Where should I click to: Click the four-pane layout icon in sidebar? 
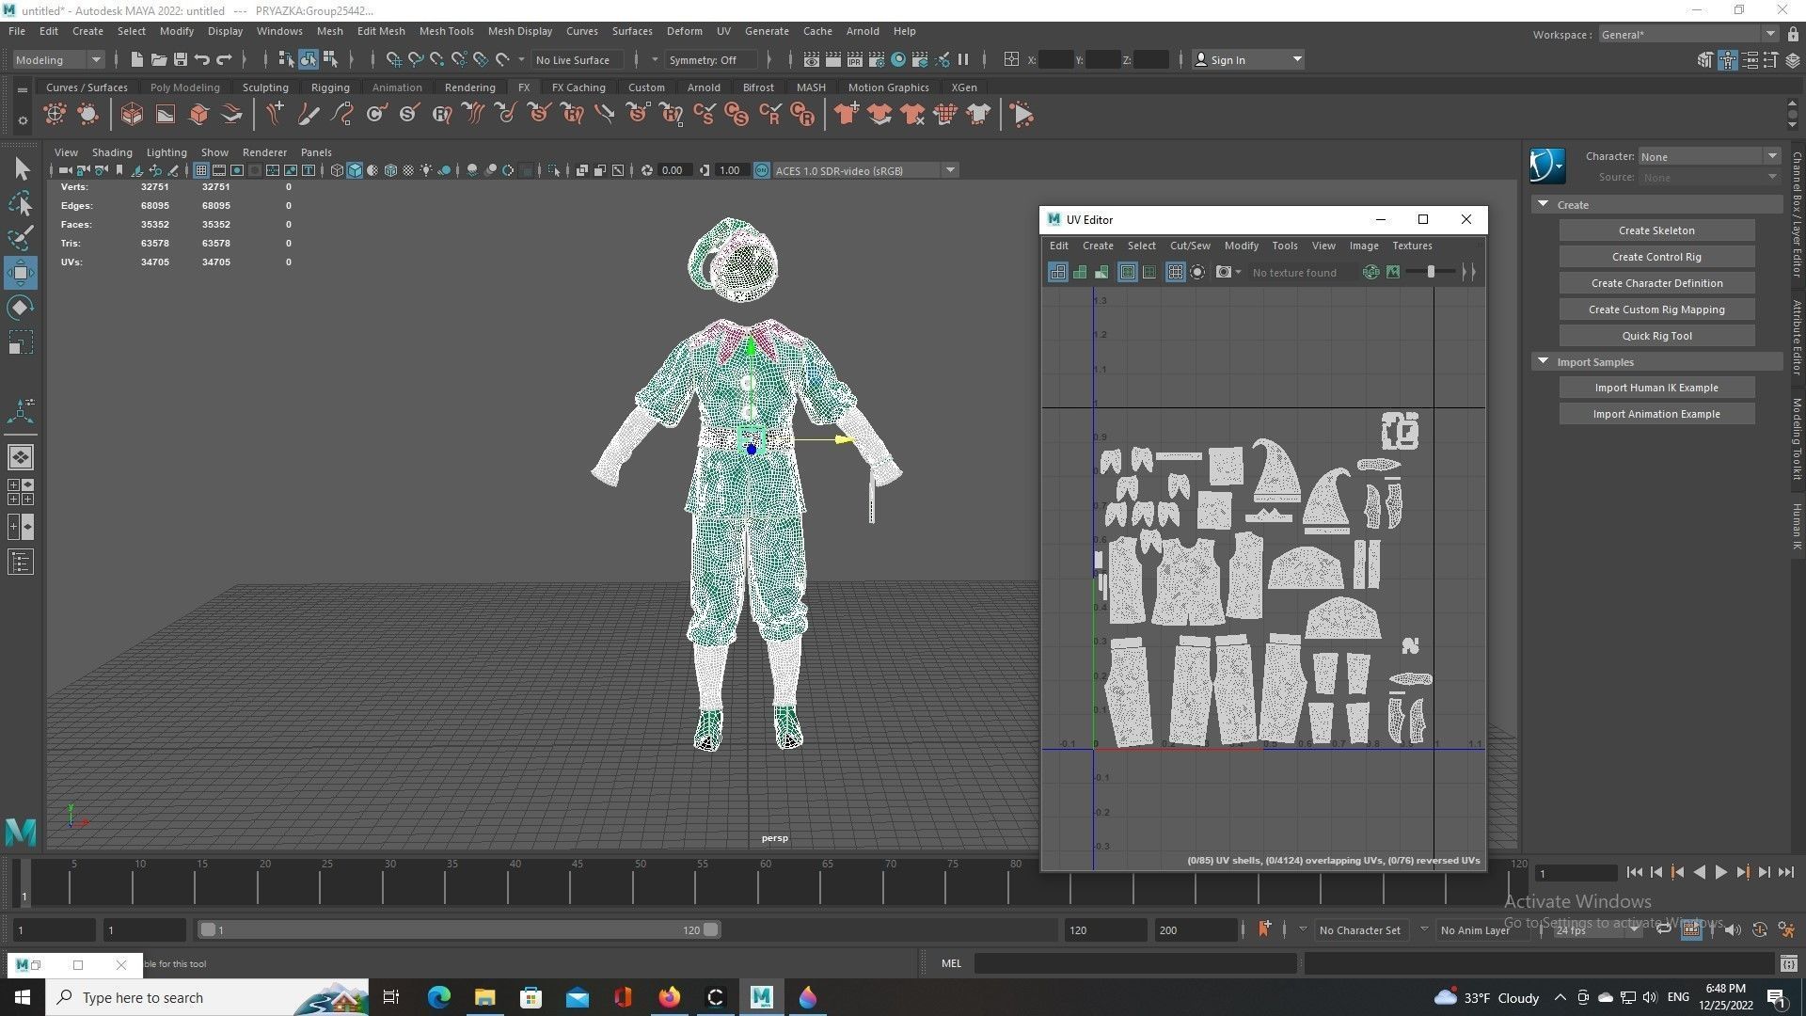point(21,492)
